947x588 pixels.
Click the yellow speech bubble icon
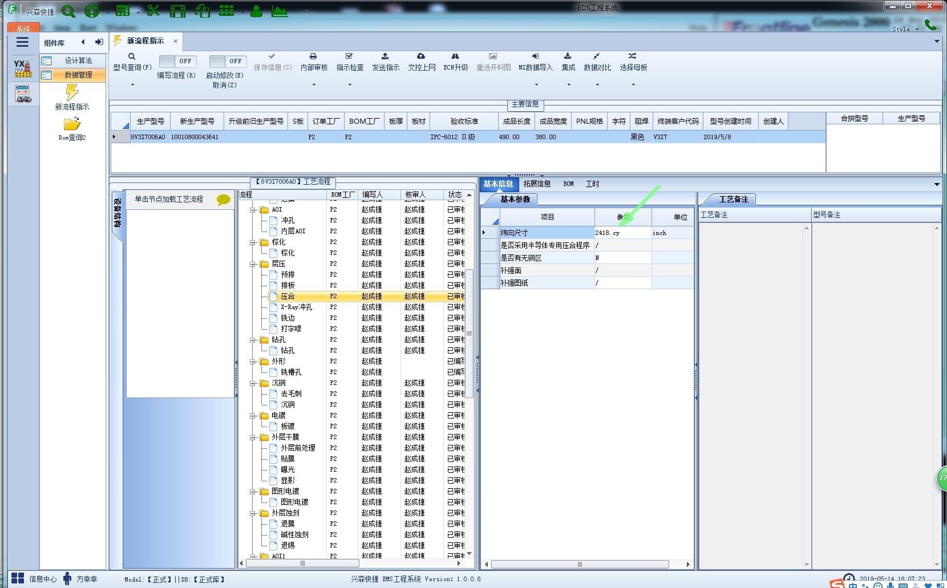point(224,200)
